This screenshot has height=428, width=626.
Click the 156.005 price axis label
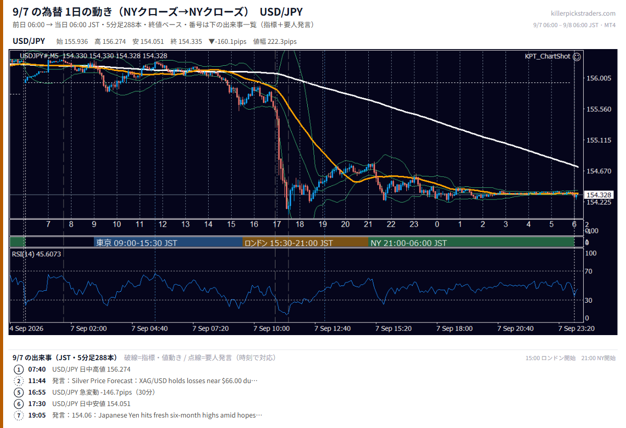(x=598, y=78)
